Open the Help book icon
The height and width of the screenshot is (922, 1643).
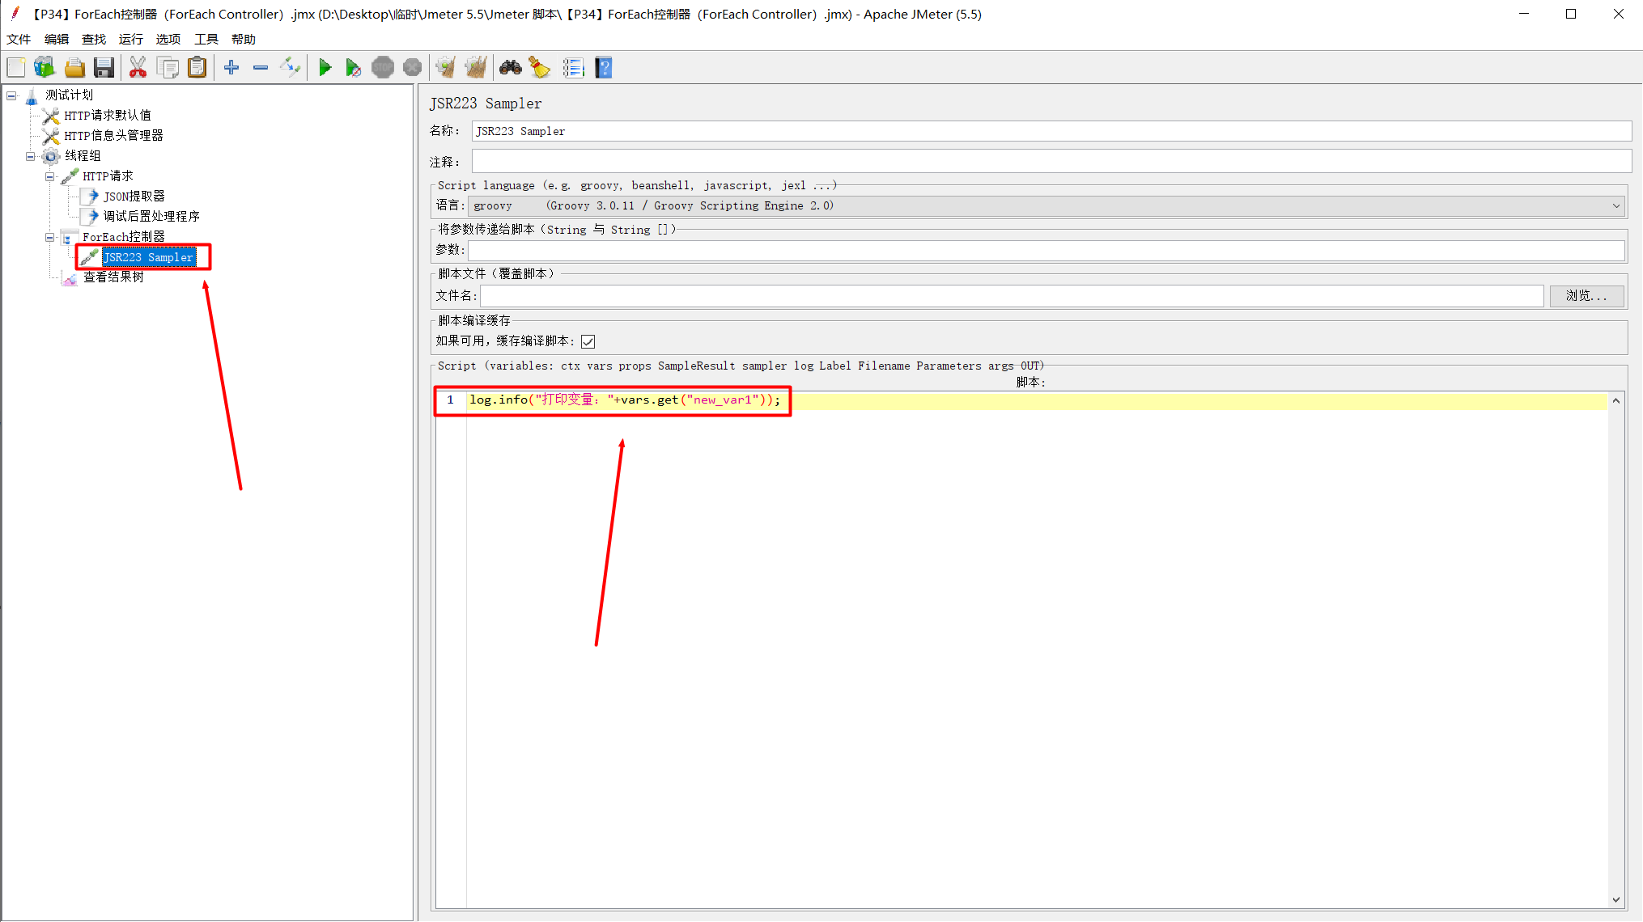tap(604, 68)
